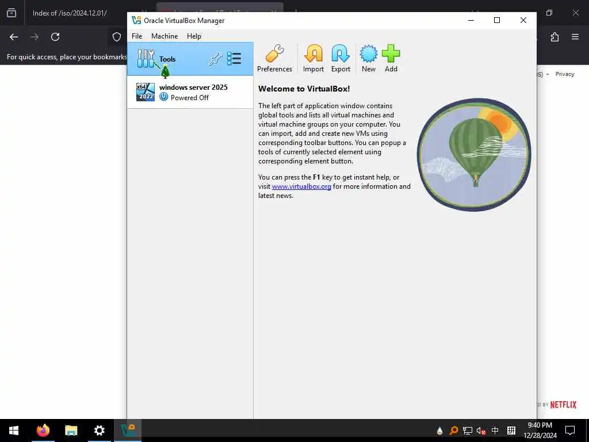Open the www.virtualbox.org link
The width and height of the screenshot is (589, 442).
301,186
